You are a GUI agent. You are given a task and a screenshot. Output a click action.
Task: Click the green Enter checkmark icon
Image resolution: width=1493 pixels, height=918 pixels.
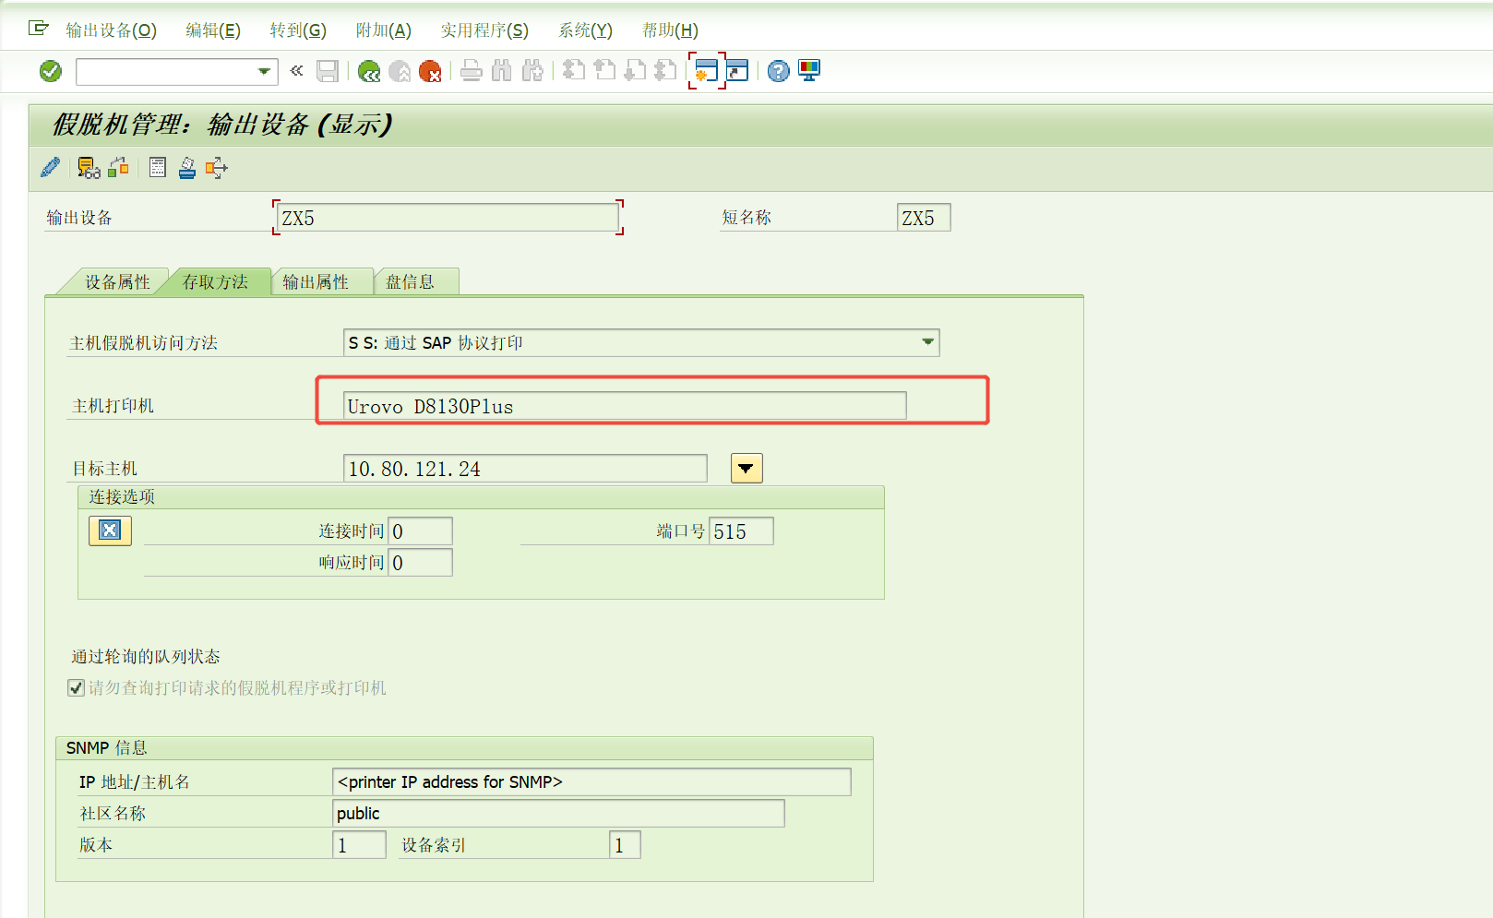[x=51, y=71]
